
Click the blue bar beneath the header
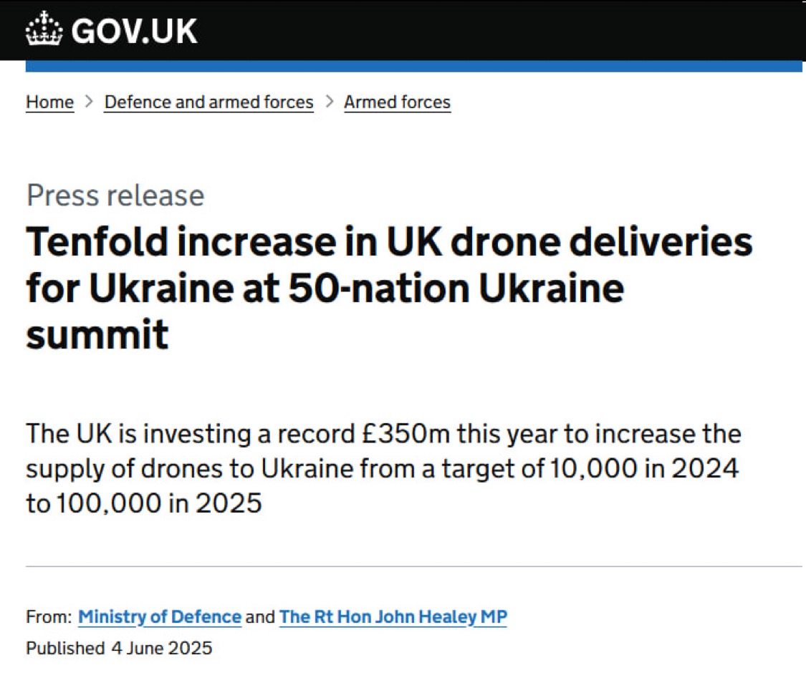point(413,67)
